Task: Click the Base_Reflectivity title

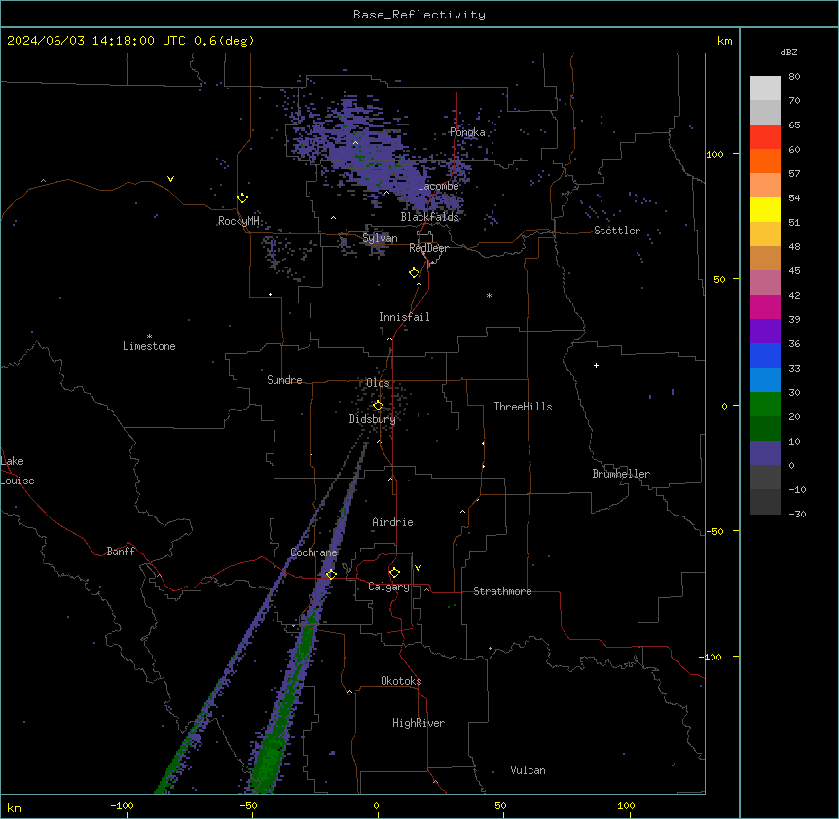Action: pos(419,15)
